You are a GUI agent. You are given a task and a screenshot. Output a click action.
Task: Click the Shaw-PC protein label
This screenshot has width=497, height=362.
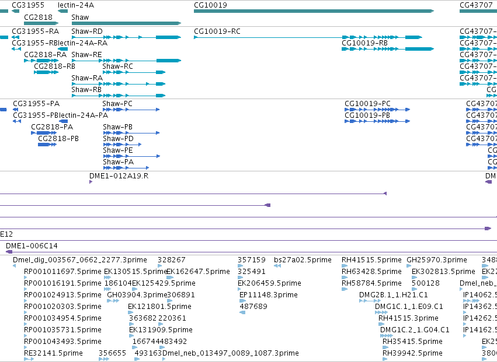pyautogui.click(x=117, y=104)
